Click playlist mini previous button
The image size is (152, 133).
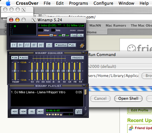(x=47, y=115)
